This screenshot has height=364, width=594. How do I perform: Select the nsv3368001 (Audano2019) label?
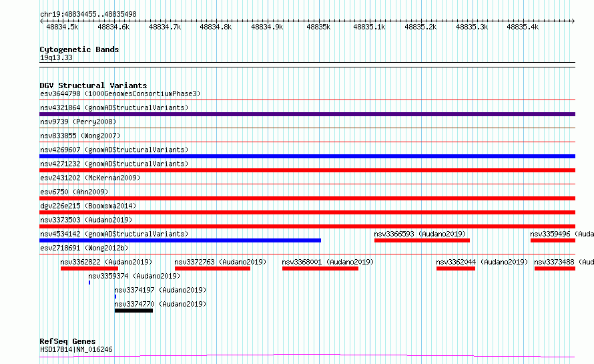pyautogui.click(x=328, y=262)
